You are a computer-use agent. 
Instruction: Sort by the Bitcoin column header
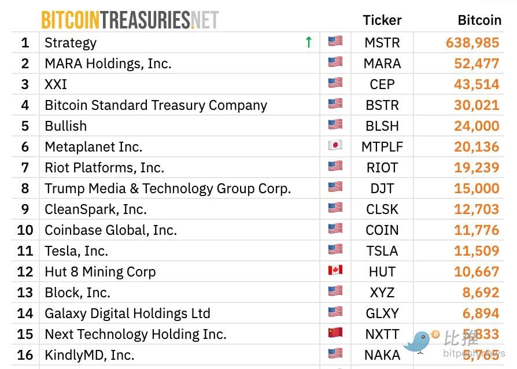pyautogui.click(x=479, y=20)
